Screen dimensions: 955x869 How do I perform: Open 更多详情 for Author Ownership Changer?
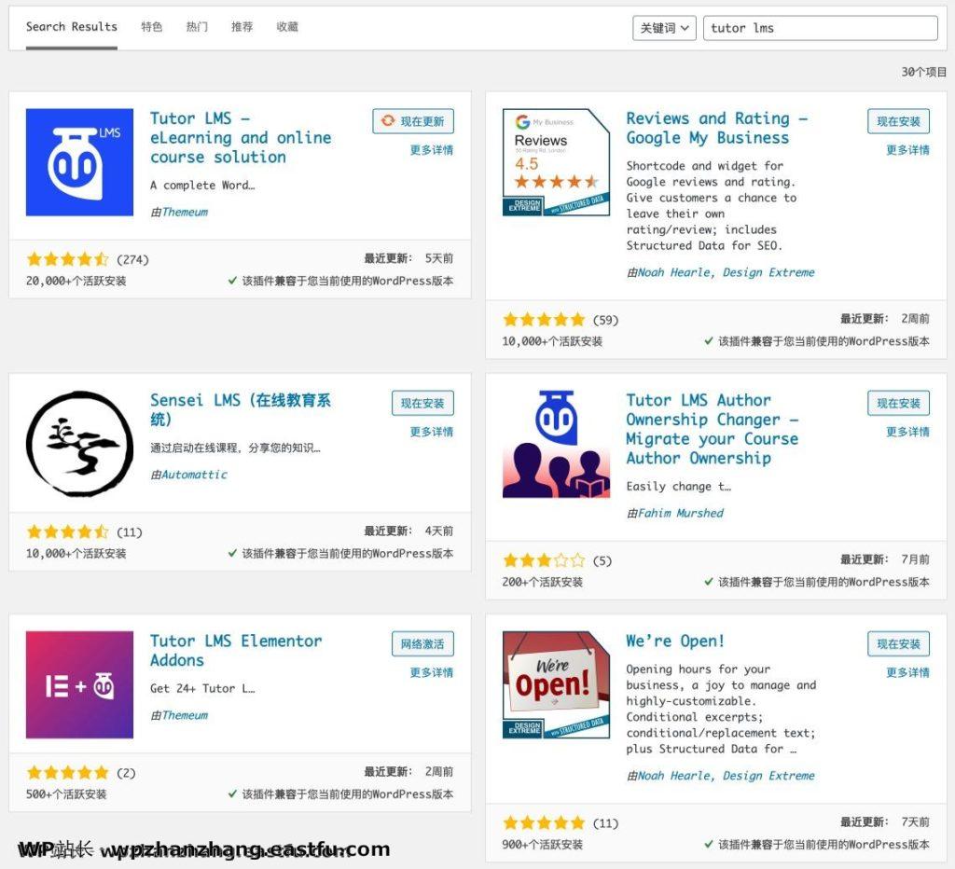(x=907, y=432)
